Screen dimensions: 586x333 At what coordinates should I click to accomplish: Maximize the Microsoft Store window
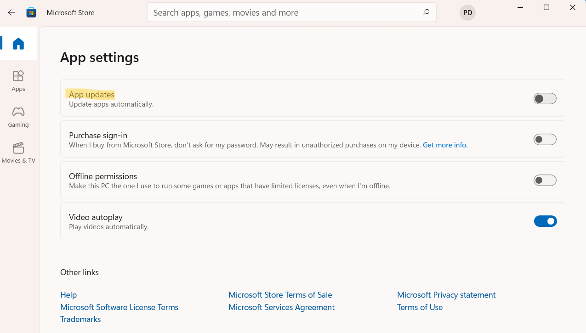pos(546,7)
